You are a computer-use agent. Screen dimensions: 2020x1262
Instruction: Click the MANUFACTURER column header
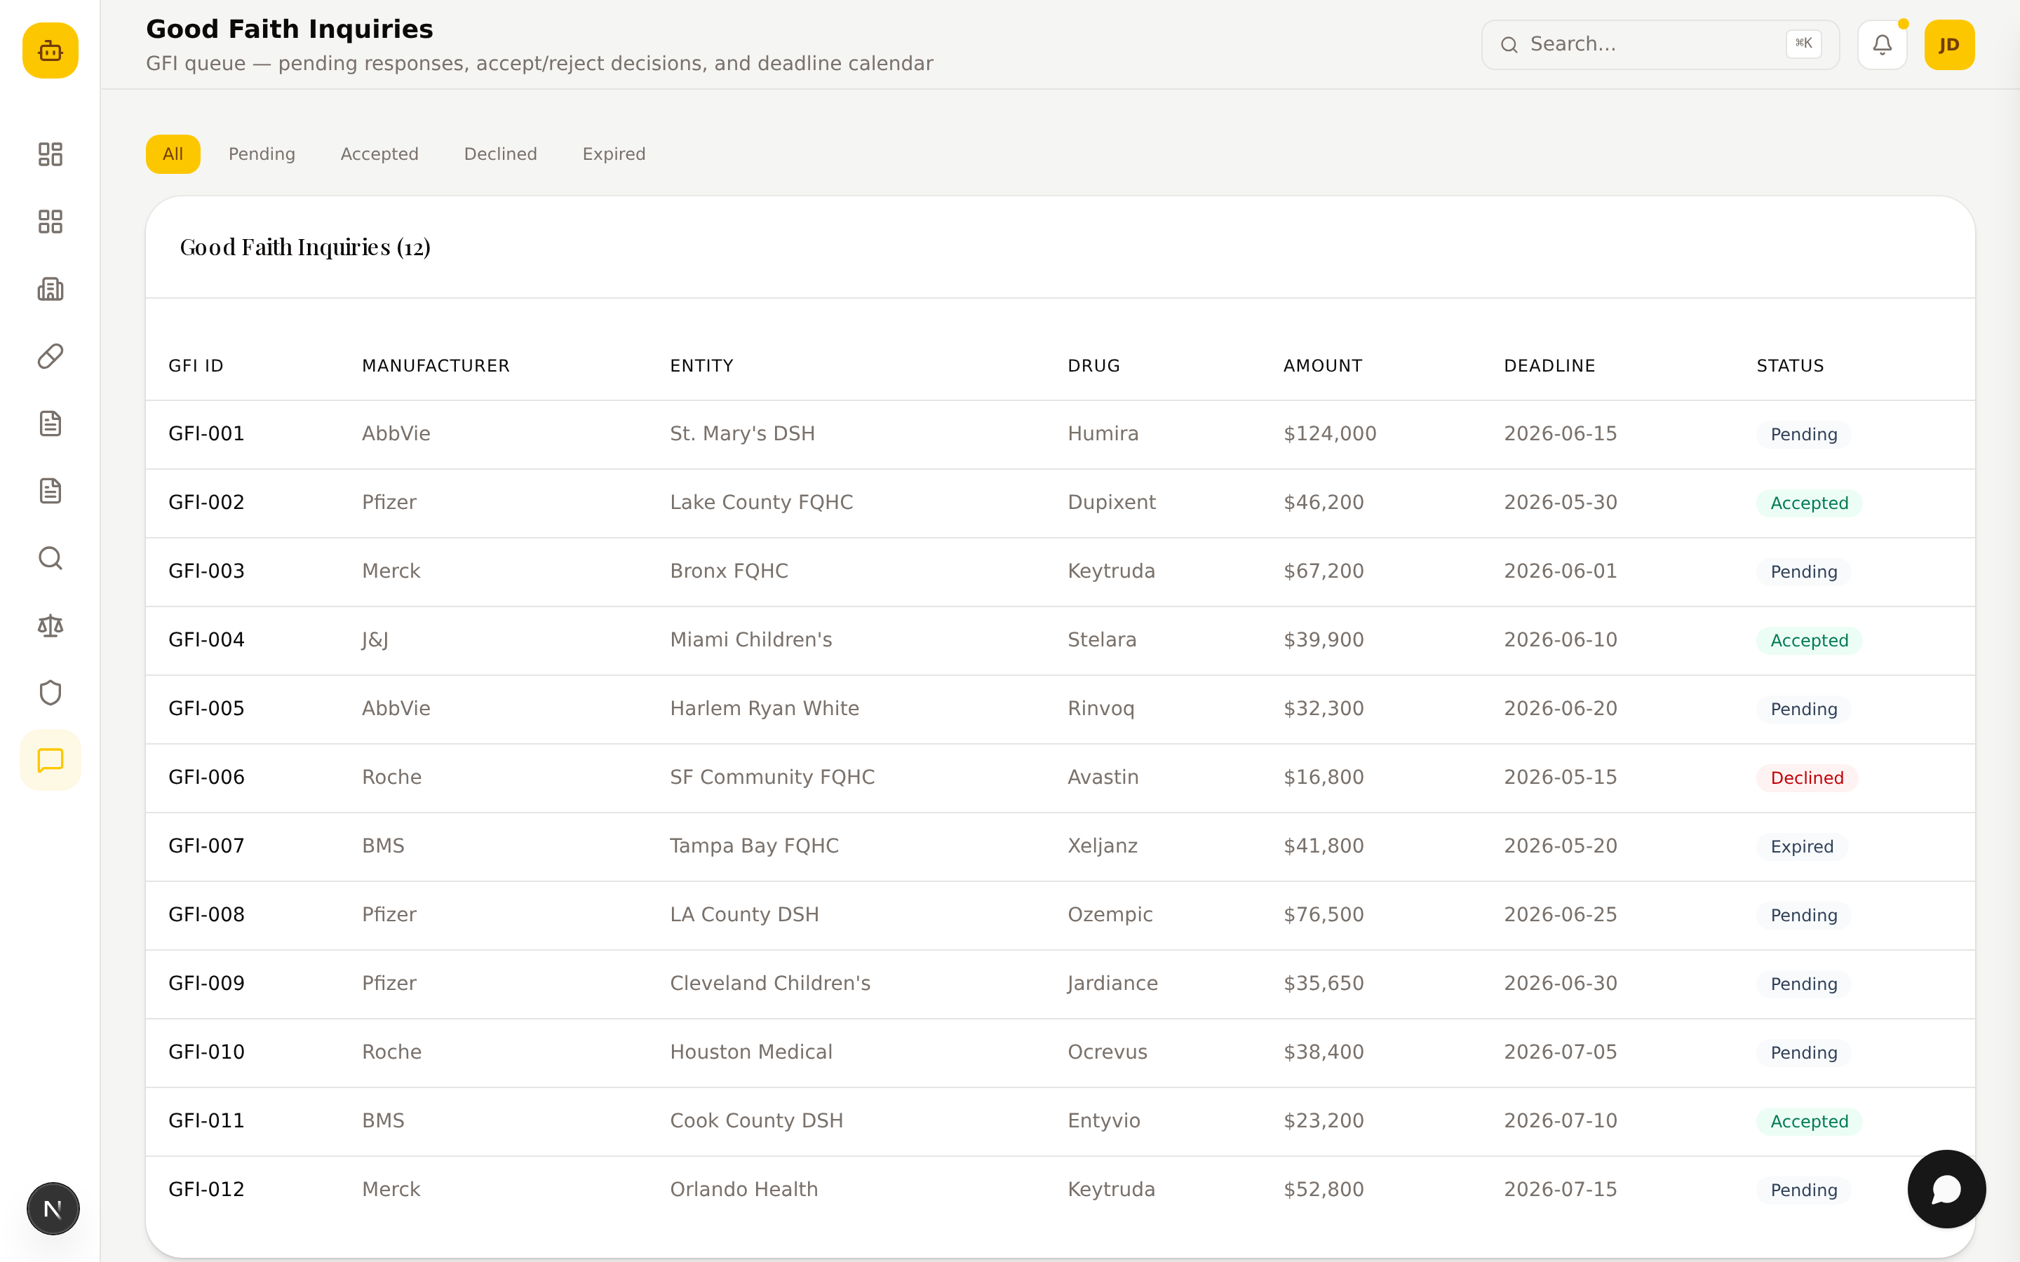(x=436, y=365)
